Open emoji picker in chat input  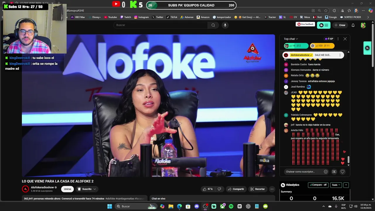pyautogui.click(x=325, y=172)
